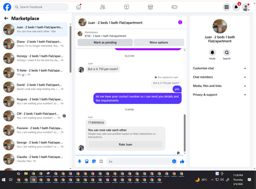Choose a GIF icon
The width and height of the screenshot is (256, 189).
pos(101,161)
